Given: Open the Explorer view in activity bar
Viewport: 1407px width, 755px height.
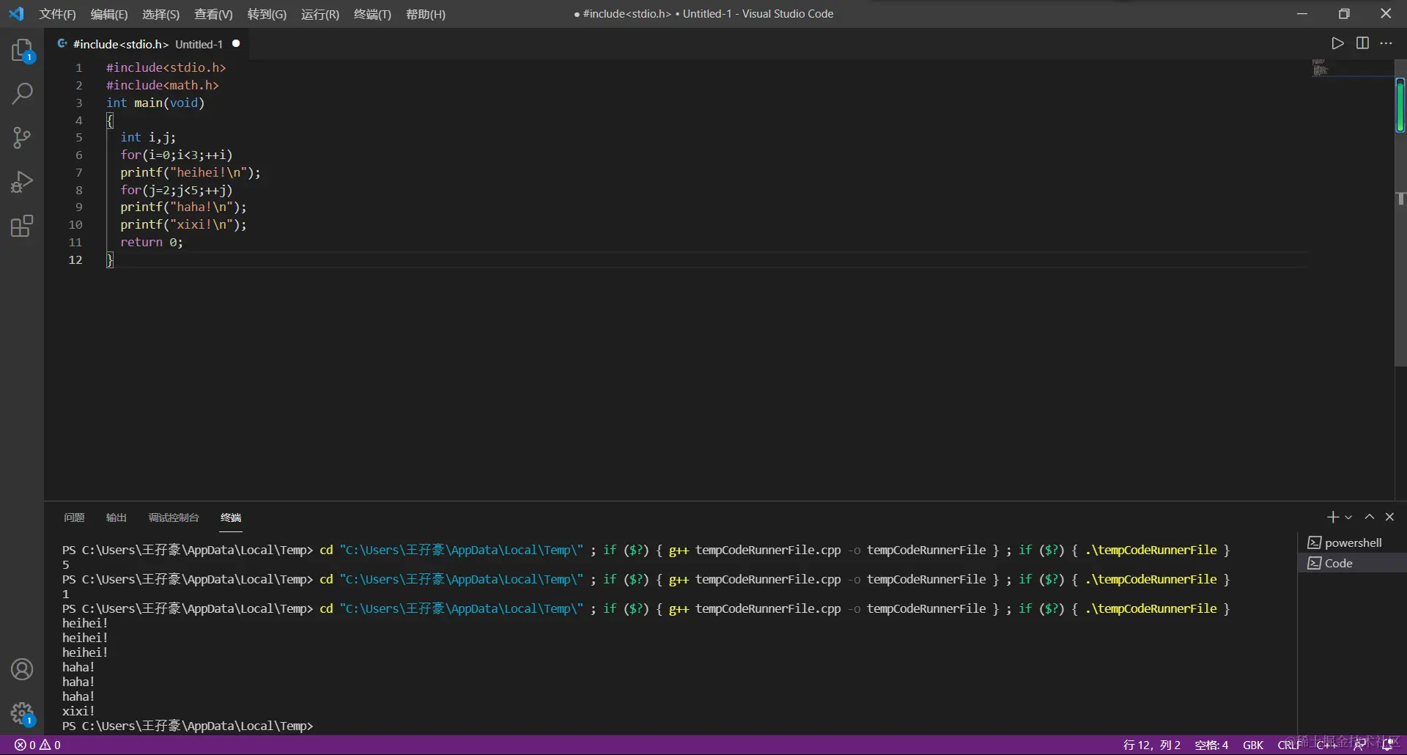Looking at the screenshot, I should coord(22,50).
